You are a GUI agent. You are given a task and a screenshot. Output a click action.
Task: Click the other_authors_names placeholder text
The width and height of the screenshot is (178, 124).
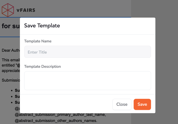click(56, 120)
